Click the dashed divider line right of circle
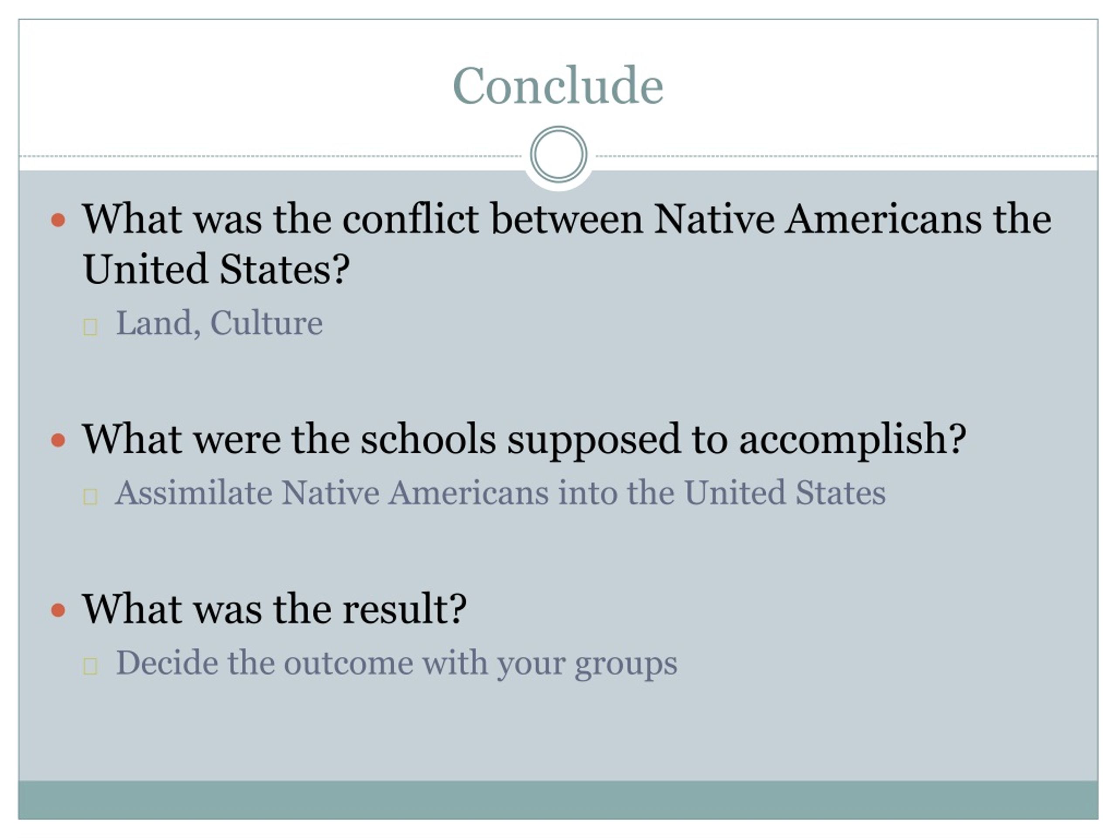The height and width of the screenshot is (838, 1117). pos(847,156)
